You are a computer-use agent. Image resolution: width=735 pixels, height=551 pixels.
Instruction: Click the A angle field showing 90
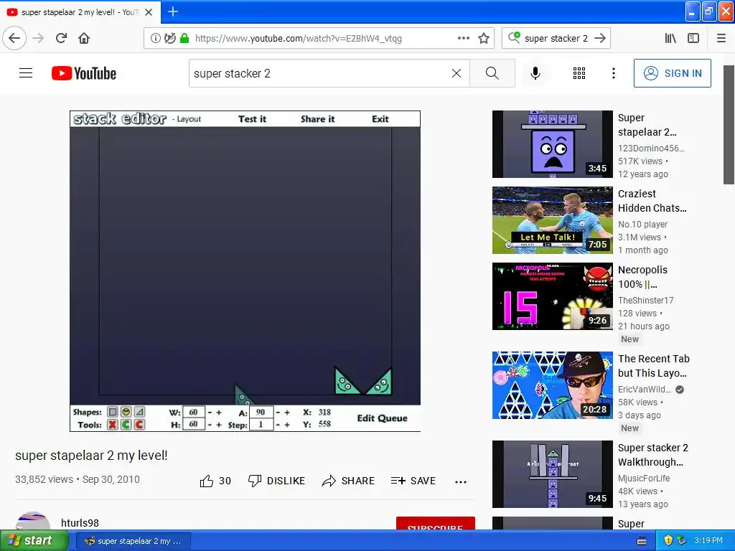pyautogui.click(x=261, y=413)
